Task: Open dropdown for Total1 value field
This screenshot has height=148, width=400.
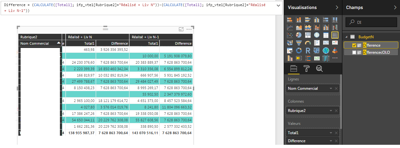Action: point(330,133)
